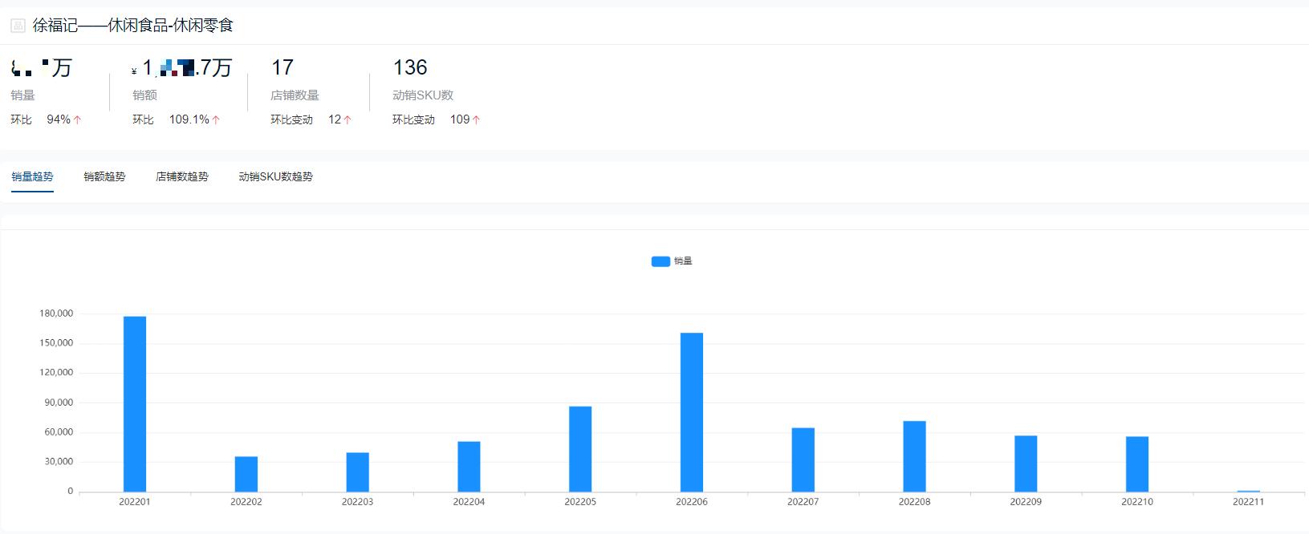Click the store count value 17
Viewport: 1309px width, 534px height.
point(283,67)
